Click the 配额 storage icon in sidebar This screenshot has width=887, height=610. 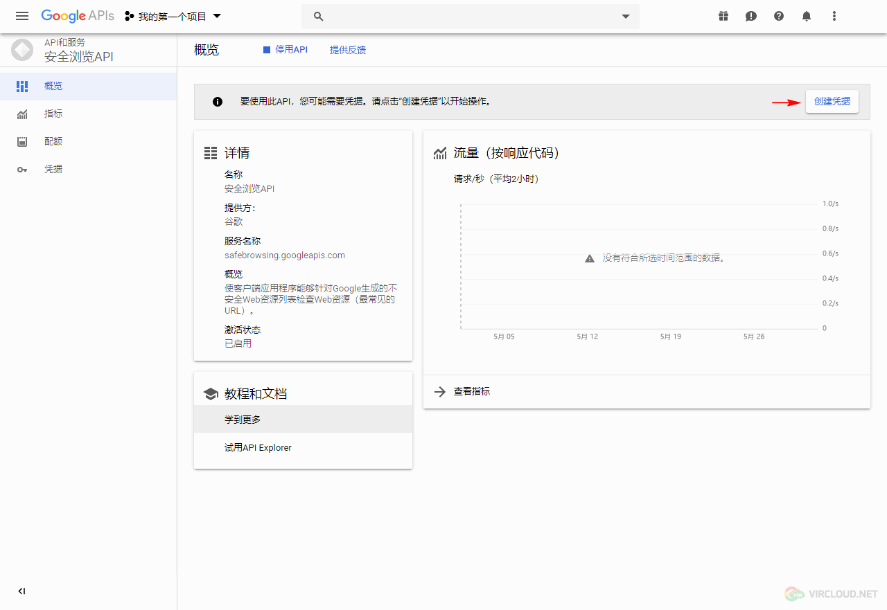22,141
